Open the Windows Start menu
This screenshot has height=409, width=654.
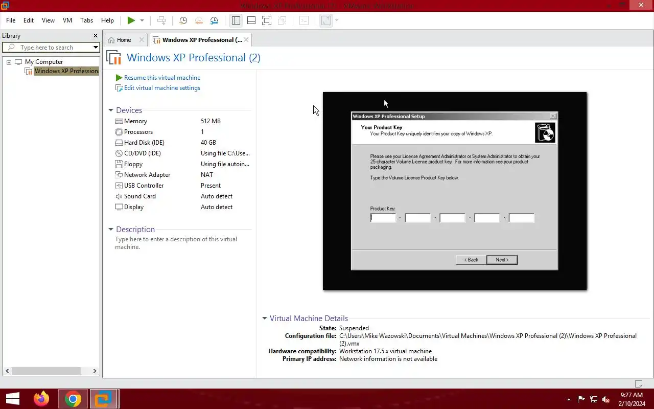12,399
